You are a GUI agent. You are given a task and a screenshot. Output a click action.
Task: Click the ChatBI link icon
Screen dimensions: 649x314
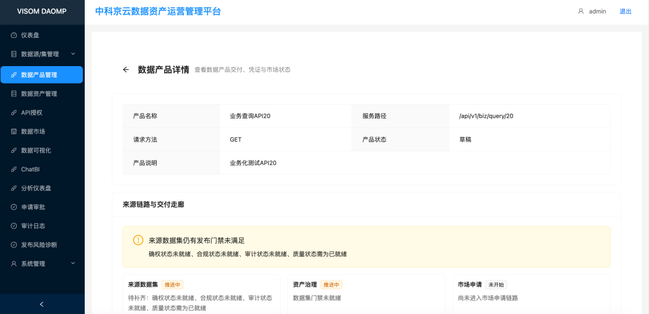[14, 169]
